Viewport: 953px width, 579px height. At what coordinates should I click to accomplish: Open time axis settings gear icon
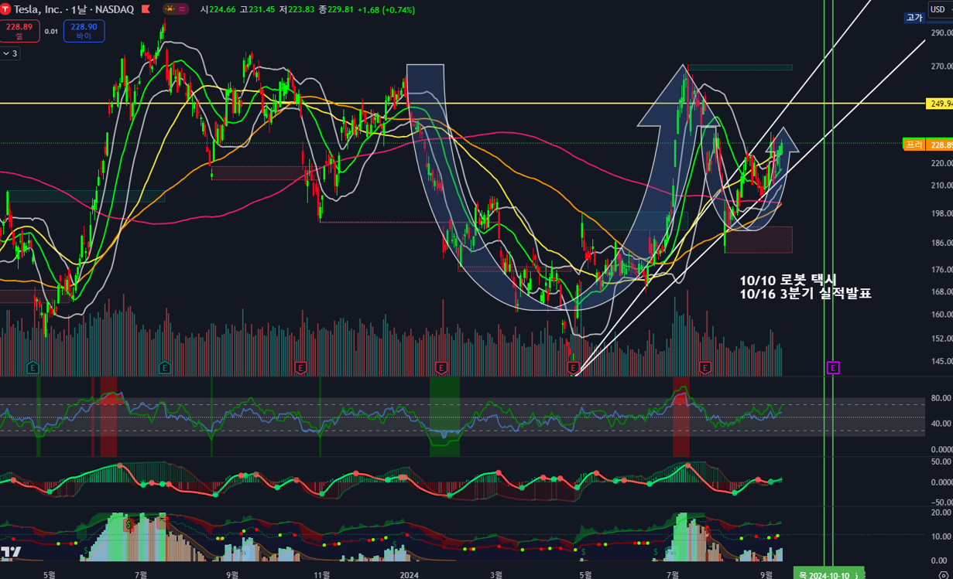click(x=942, y=574)
